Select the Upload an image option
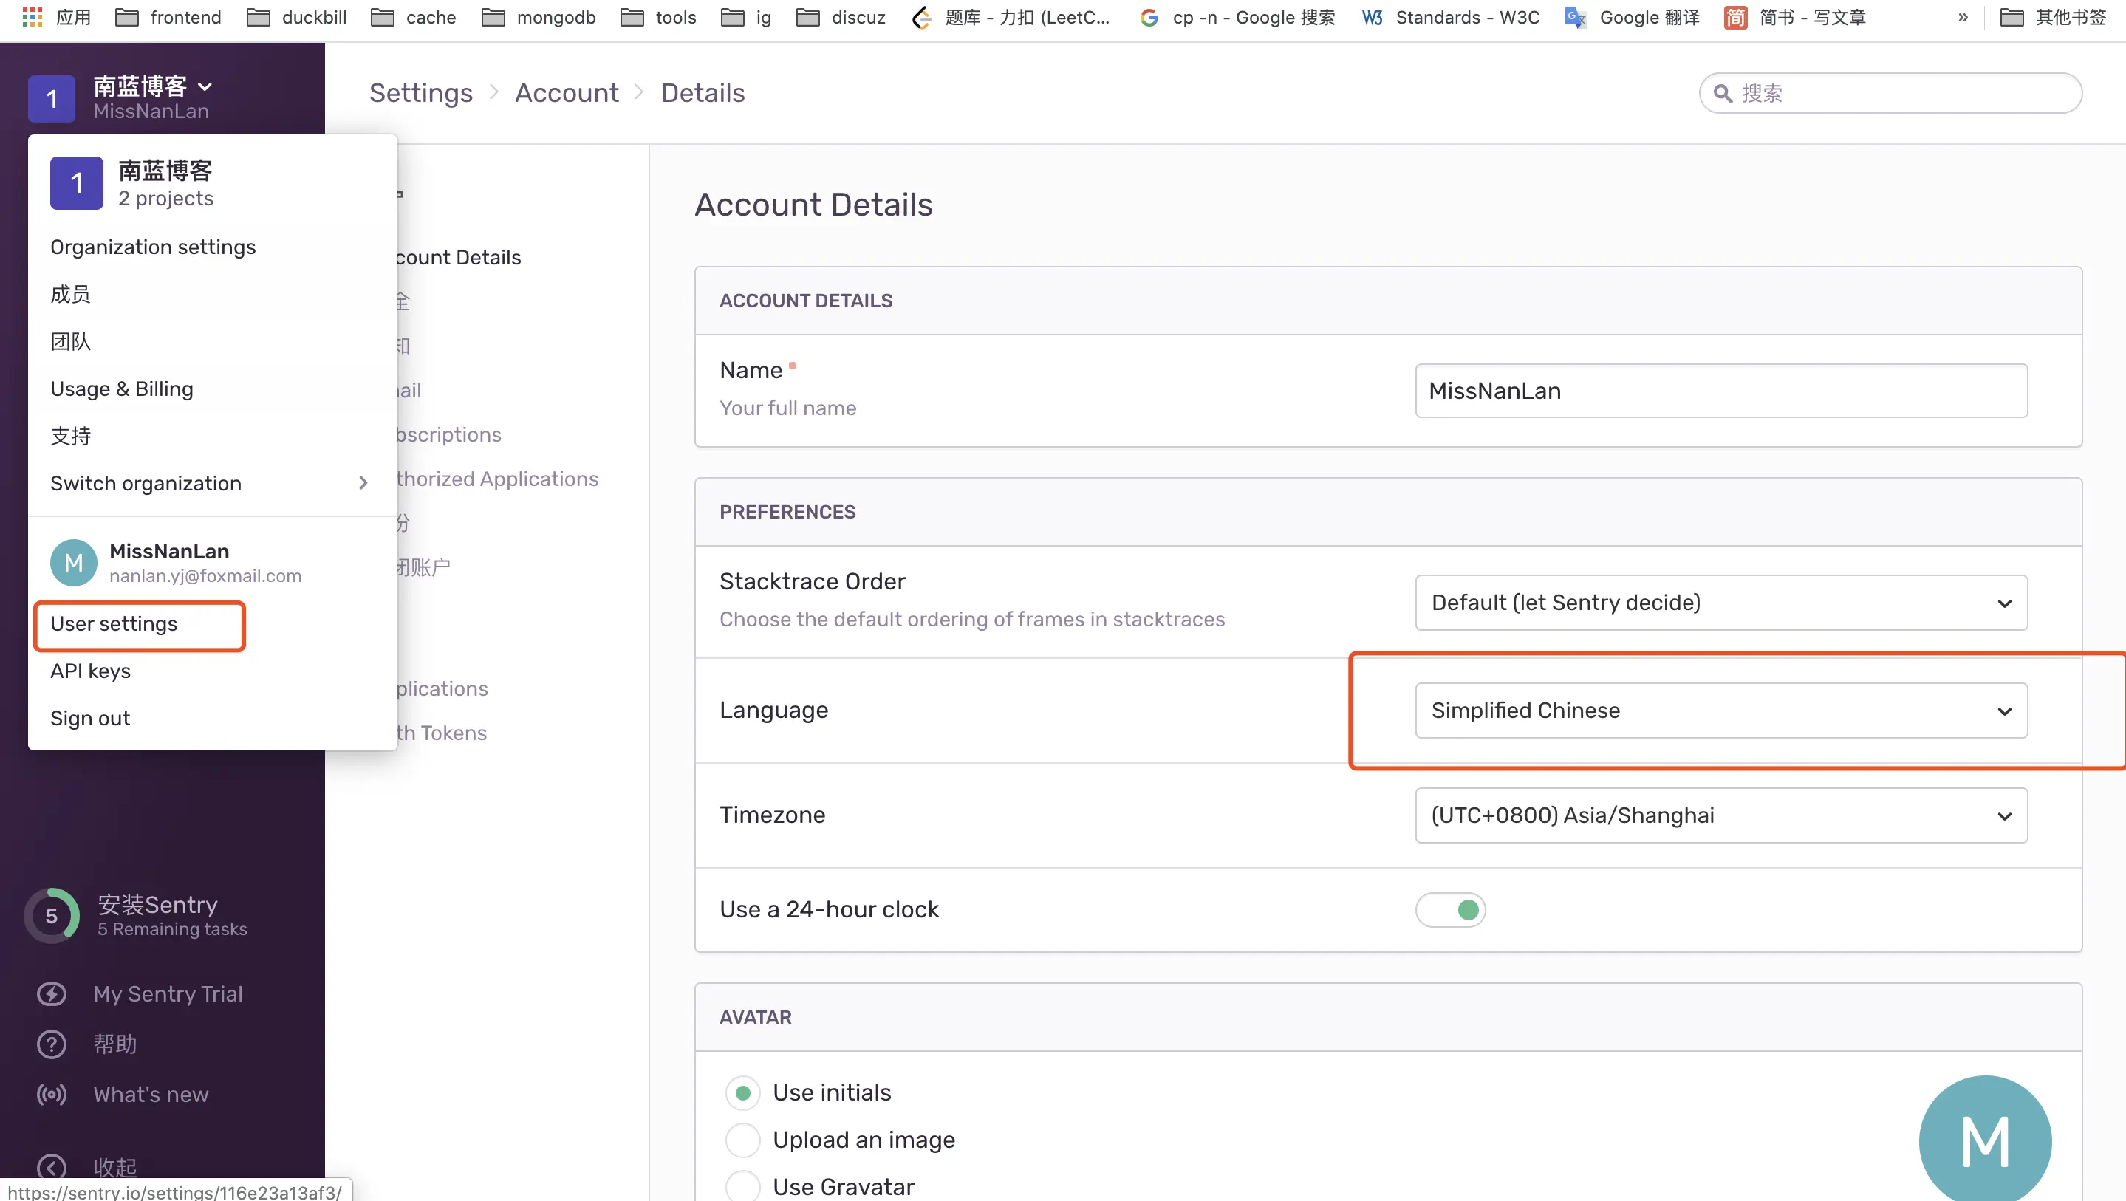 coord(742,1140)
